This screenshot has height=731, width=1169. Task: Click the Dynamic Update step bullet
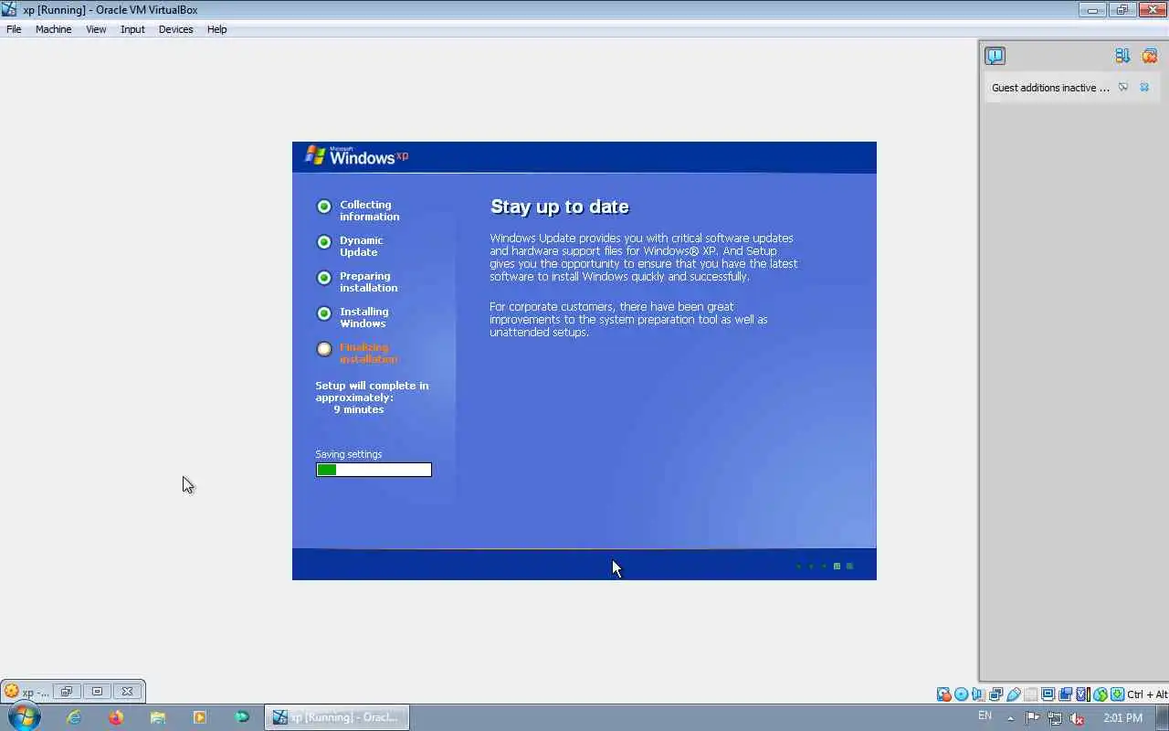pos(324,242)
